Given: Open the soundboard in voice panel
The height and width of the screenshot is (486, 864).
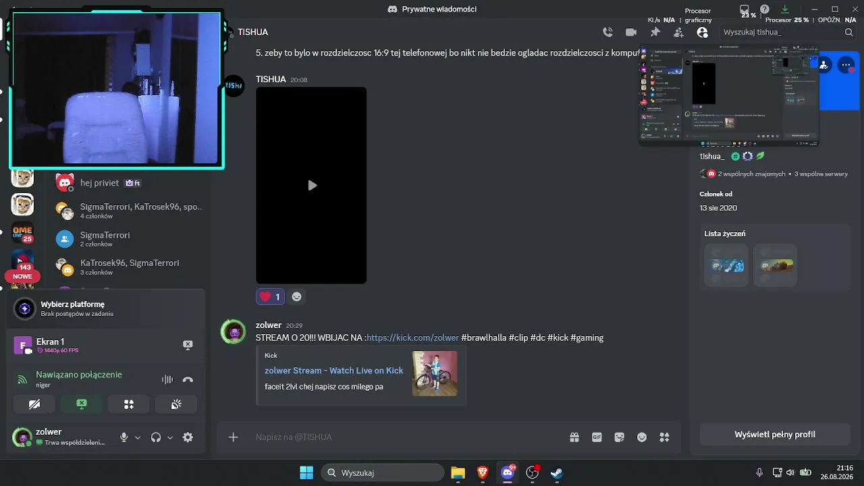Looking at the screenshot, I should [176, 404].
